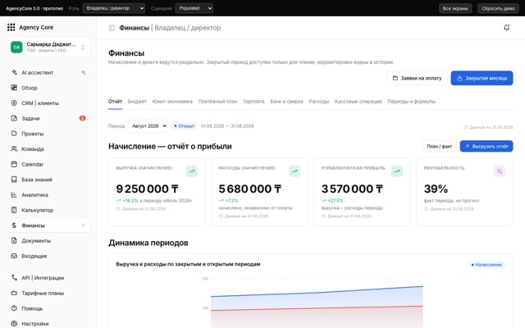Viewport: 525px width, 328px height.
Task: Open Калькулятор in the sidebar
Action: click(48, 210)
